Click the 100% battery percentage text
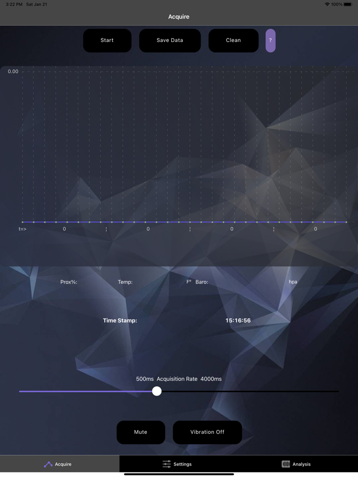The image size is (358, 478). (337, 4)
